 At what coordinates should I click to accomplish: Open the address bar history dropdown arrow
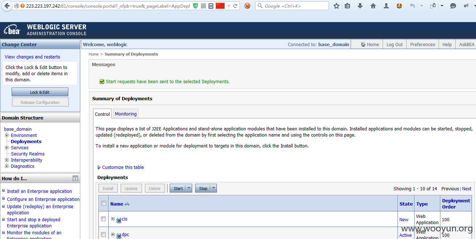pyautogui.click(x=229, y=6)
